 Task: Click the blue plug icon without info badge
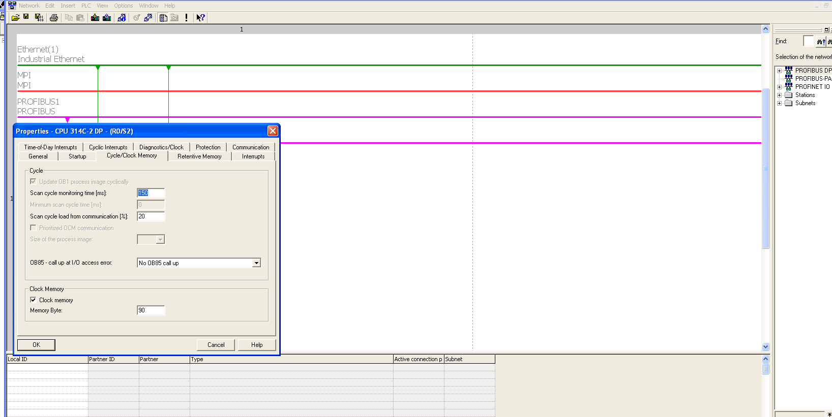[148, 17]
